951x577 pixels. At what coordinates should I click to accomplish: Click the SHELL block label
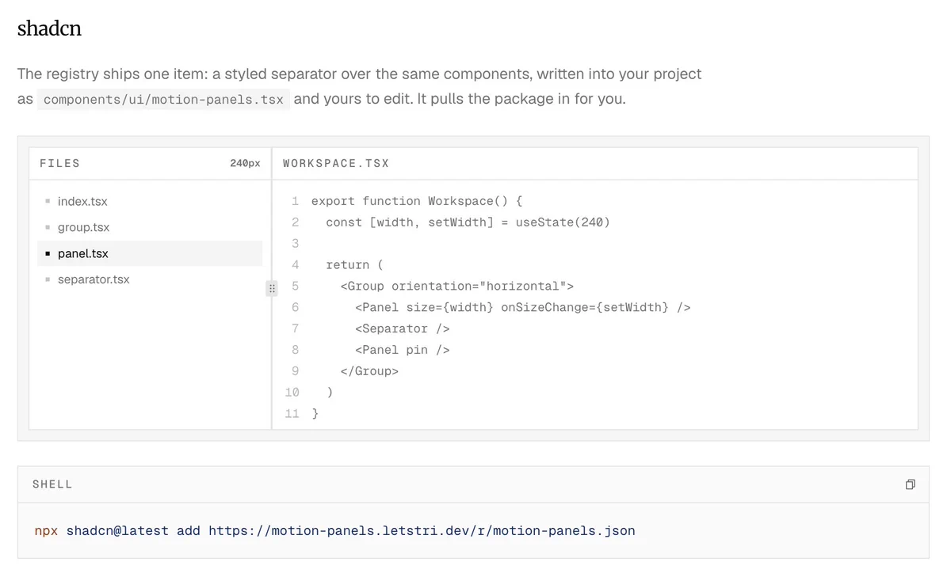(52, 484)
